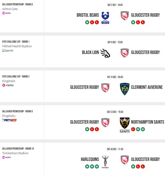165x175 pixels.
Task: Open the Northampton Saints team name
Action: point(147,122)
